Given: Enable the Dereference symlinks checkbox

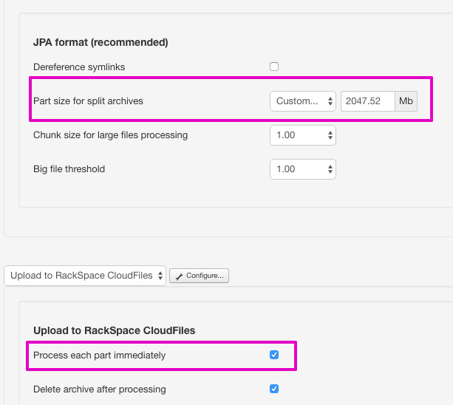Looking at the screenshot, I should pyautogui.click(x=274, y=67).
